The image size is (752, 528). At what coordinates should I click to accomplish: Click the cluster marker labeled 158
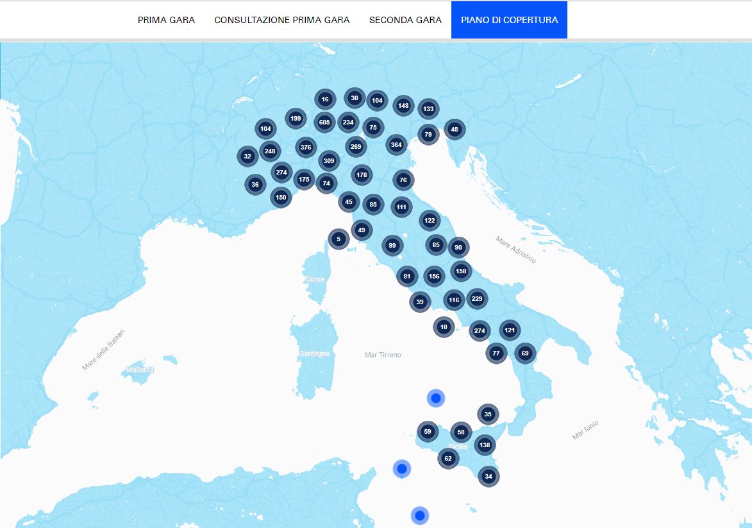point(461,271)
